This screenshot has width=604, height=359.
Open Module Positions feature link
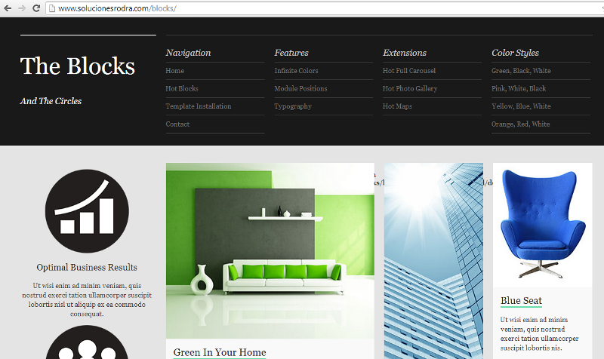click(x=300, y=88)
